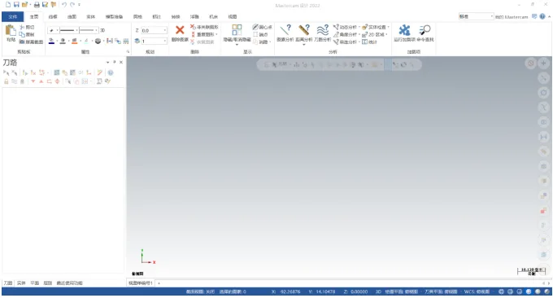The image size is (553, 298).
Task: Expand the 距离分析 dropdown arrow
Action: [304, 44]
